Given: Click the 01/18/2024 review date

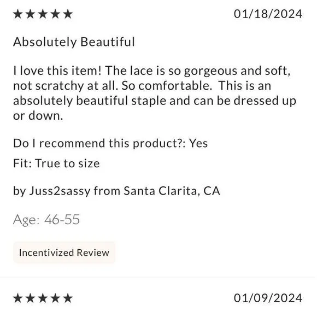Looking at the screenshot, I should [268, 14].
